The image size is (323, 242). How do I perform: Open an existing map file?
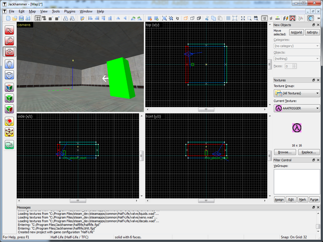click(15, 18)
